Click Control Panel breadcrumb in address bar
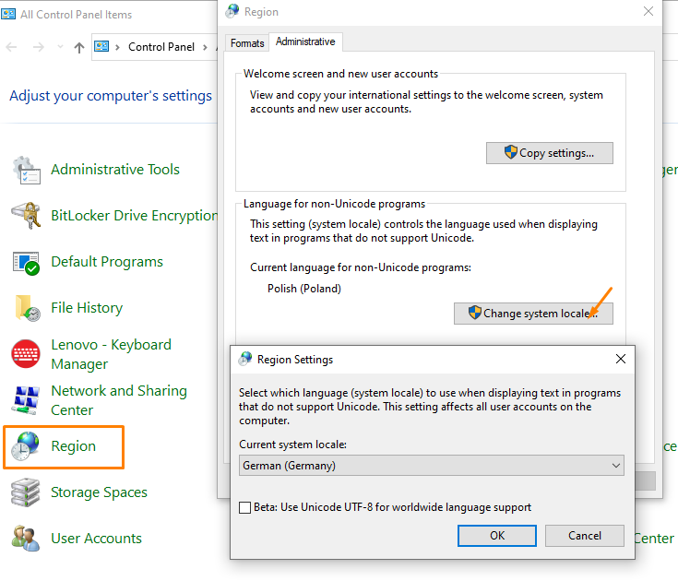 click(161, 47)
